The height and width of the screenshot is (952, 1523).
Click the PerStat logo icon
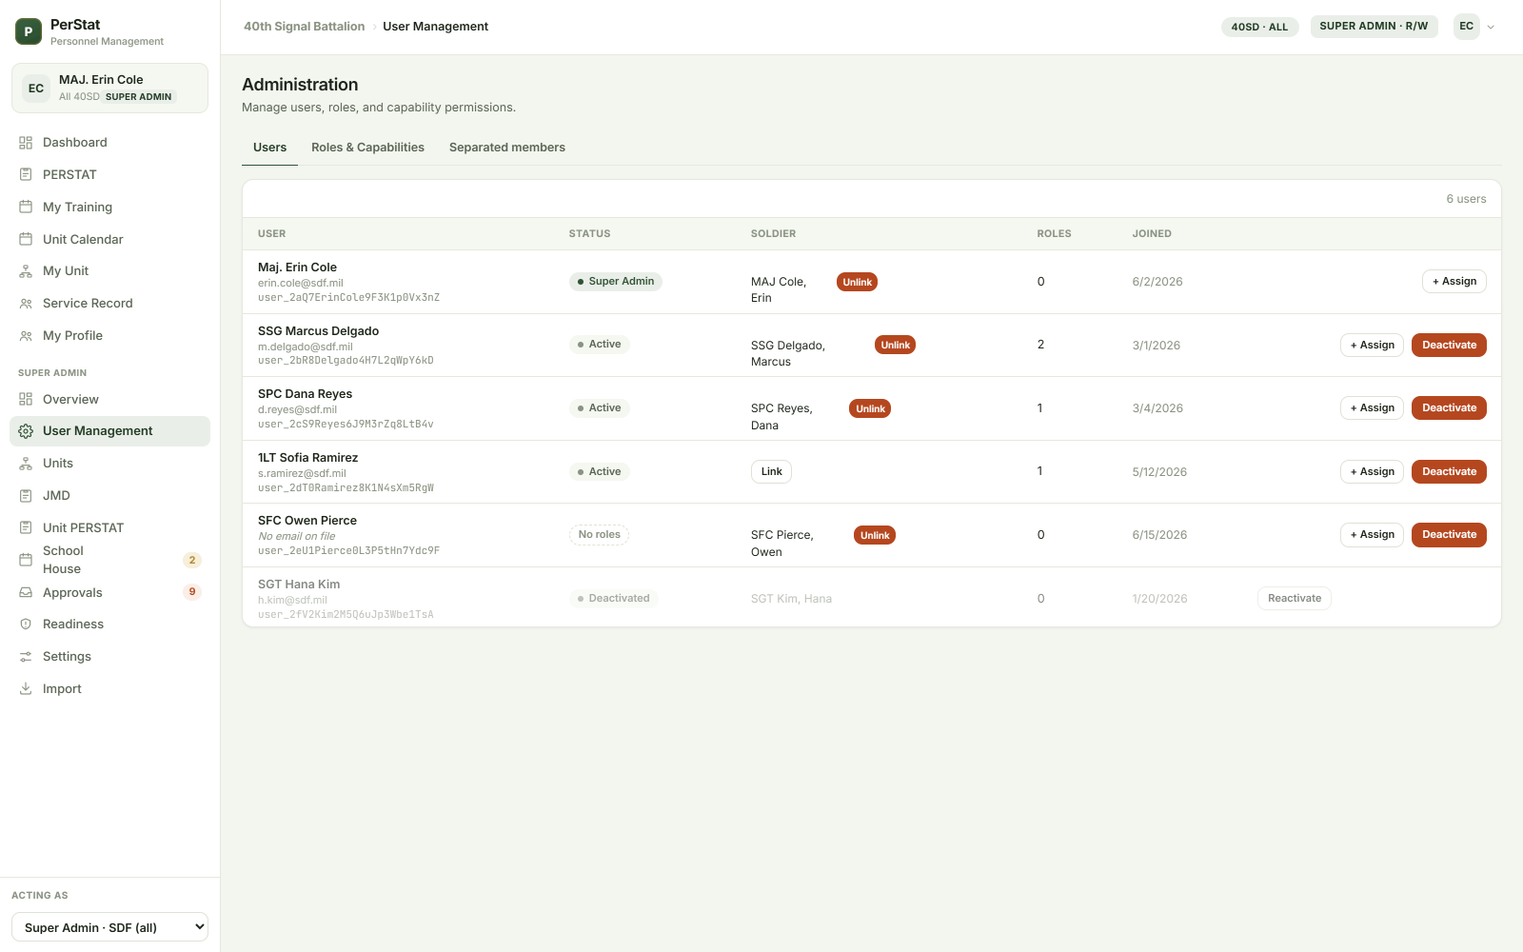[29, 31]
